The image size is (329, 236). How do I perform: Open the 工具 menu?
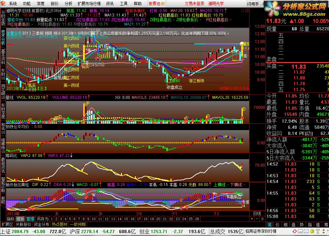coord(124,4)
